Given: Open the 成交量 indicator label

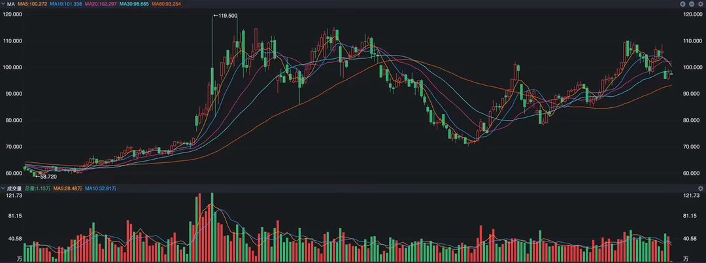Looking at the screenshot, I should [x=14, y=188].
